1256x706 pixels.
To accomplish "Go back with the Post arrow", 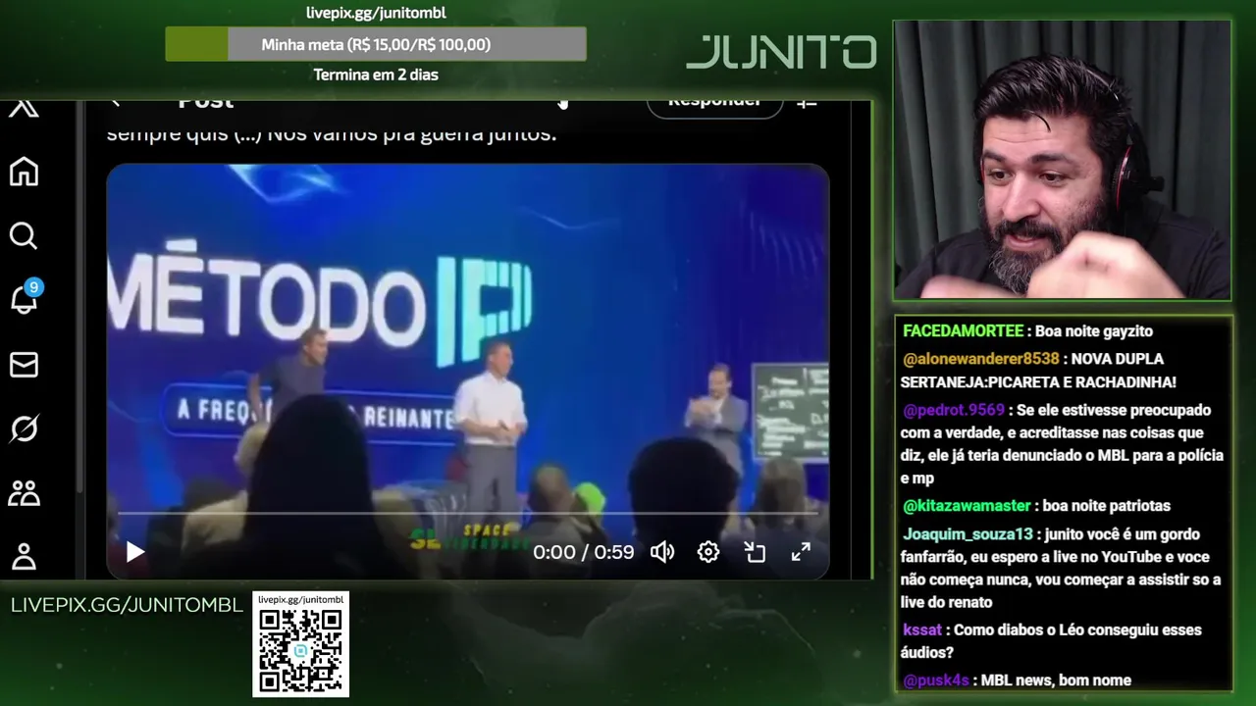I will (x=115, y=102).
